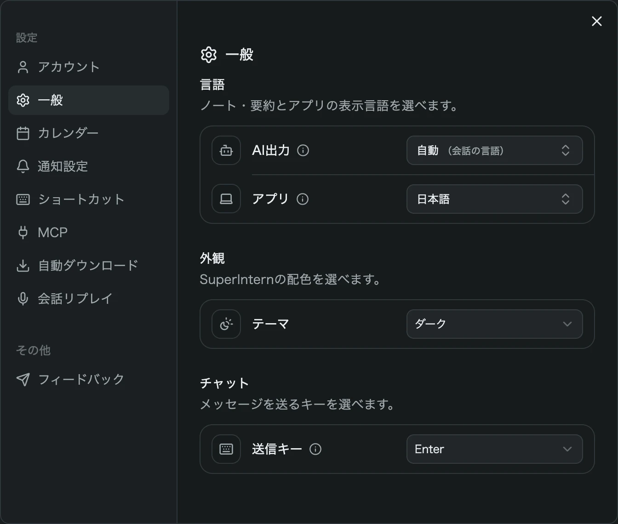Click the keyboard icon in the 送信キー row
The width and height of the screenshot is (618, 524).
[226, 449]
